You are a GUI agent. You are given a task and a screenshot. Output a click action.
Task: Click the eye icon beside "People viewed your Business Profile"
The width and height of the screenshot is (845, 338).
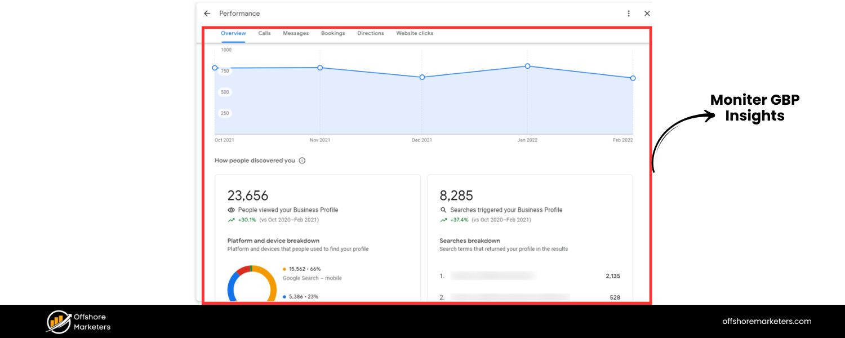[x=231, y=210]
